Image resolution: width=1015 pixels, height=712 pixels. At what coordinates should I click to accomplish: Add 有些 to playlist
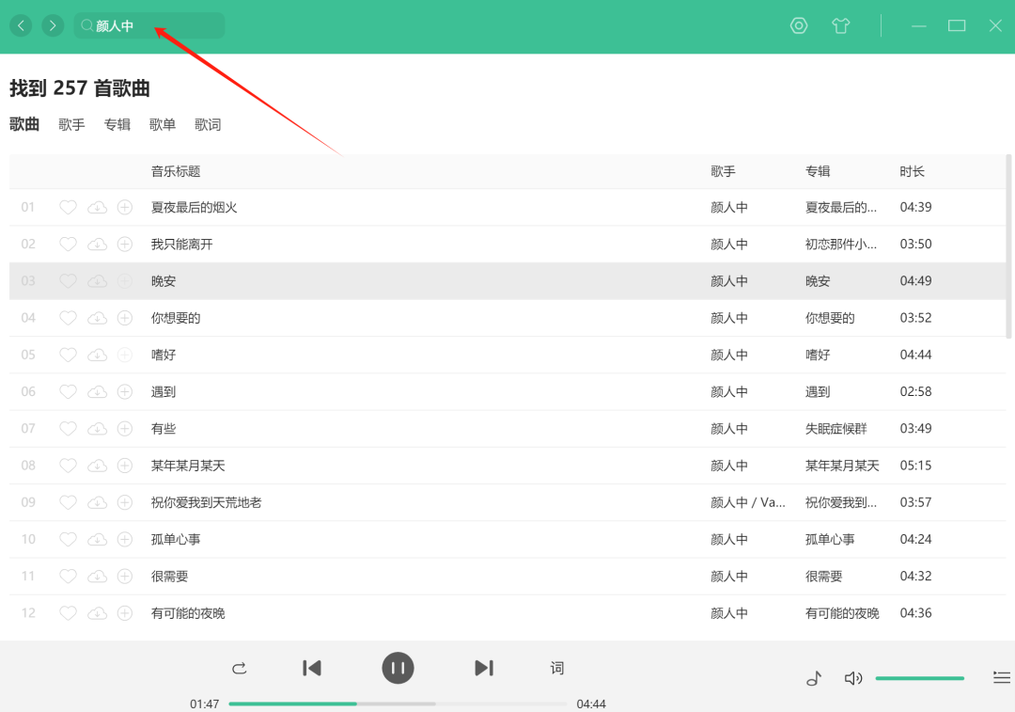point(125,428)
